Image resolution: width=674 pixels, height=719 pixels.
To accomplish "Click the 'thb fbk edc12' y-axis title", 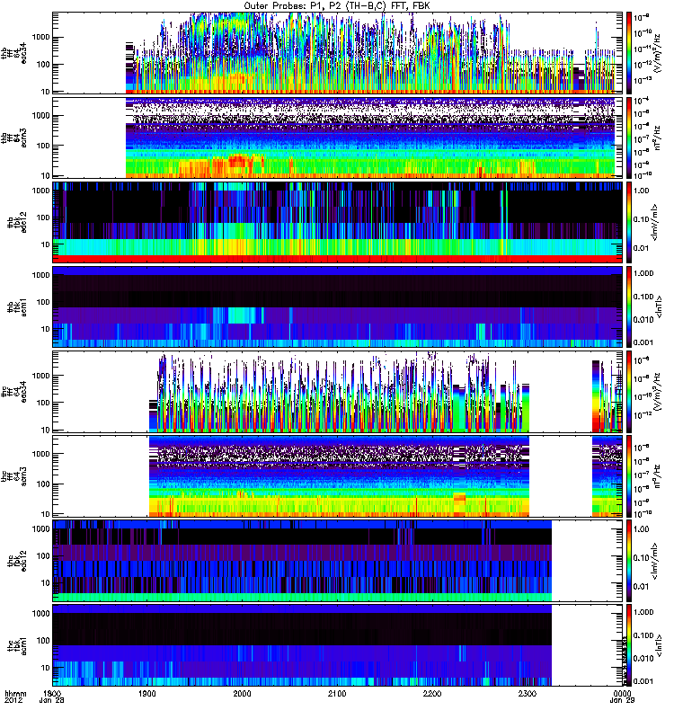I will pos(17,222).
